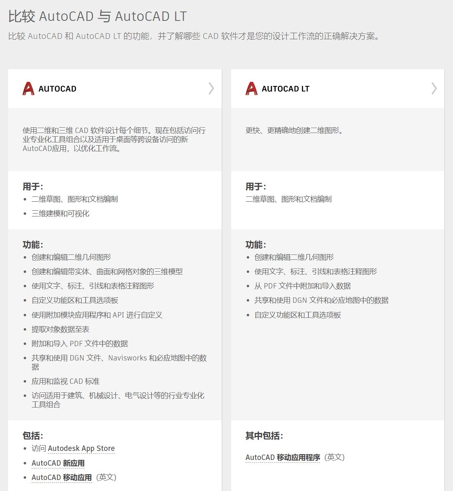Click the 功能 heading in AutoCAD card
The image size is (453, 491).
33,245
